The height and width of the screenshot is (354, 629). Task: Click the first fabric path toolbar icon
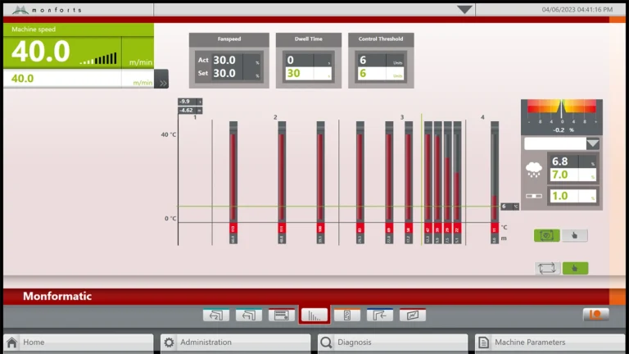click(x=215, y=315)
